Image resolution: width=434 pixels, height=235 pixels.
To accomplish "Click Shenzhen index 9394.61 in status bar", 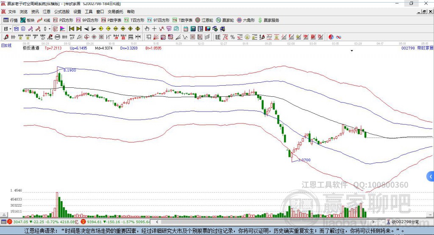I will [95, 222].
